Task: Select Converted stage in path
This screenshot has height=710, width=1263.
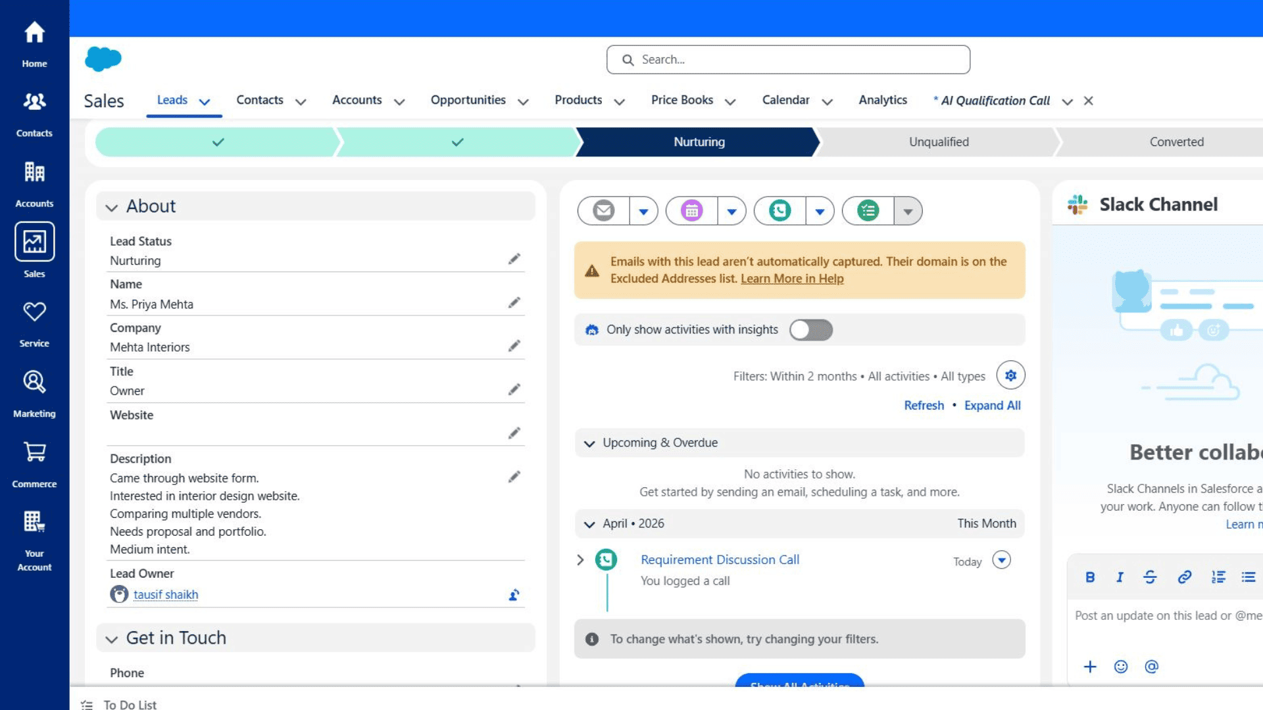Action: coord(1176,142)
